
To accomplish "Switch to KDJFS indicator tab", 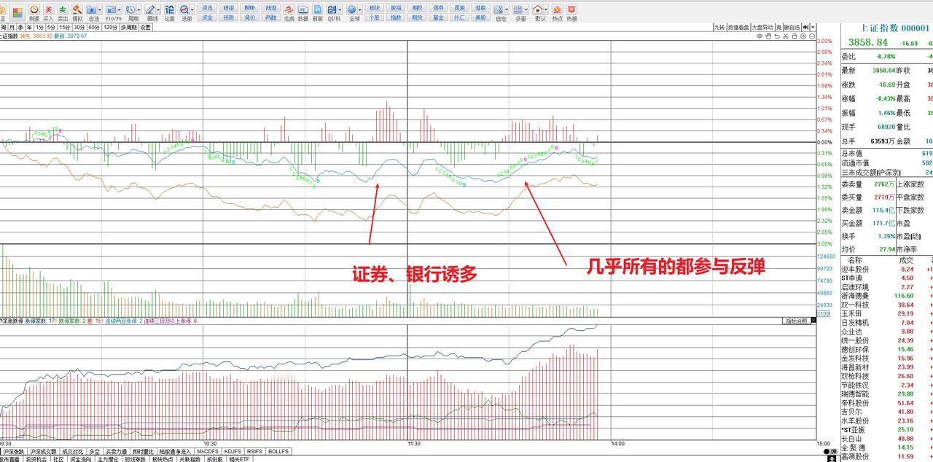I will [x=233, y=451].
